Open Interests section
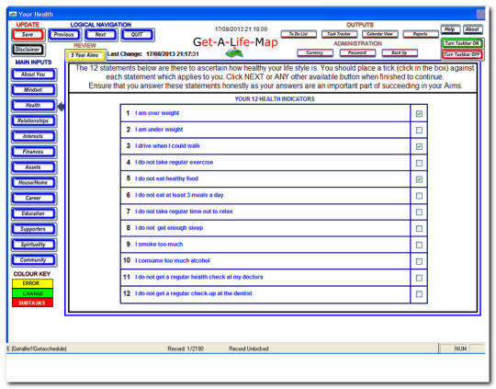This screenshot has width=496, height=389. (34, 136)
